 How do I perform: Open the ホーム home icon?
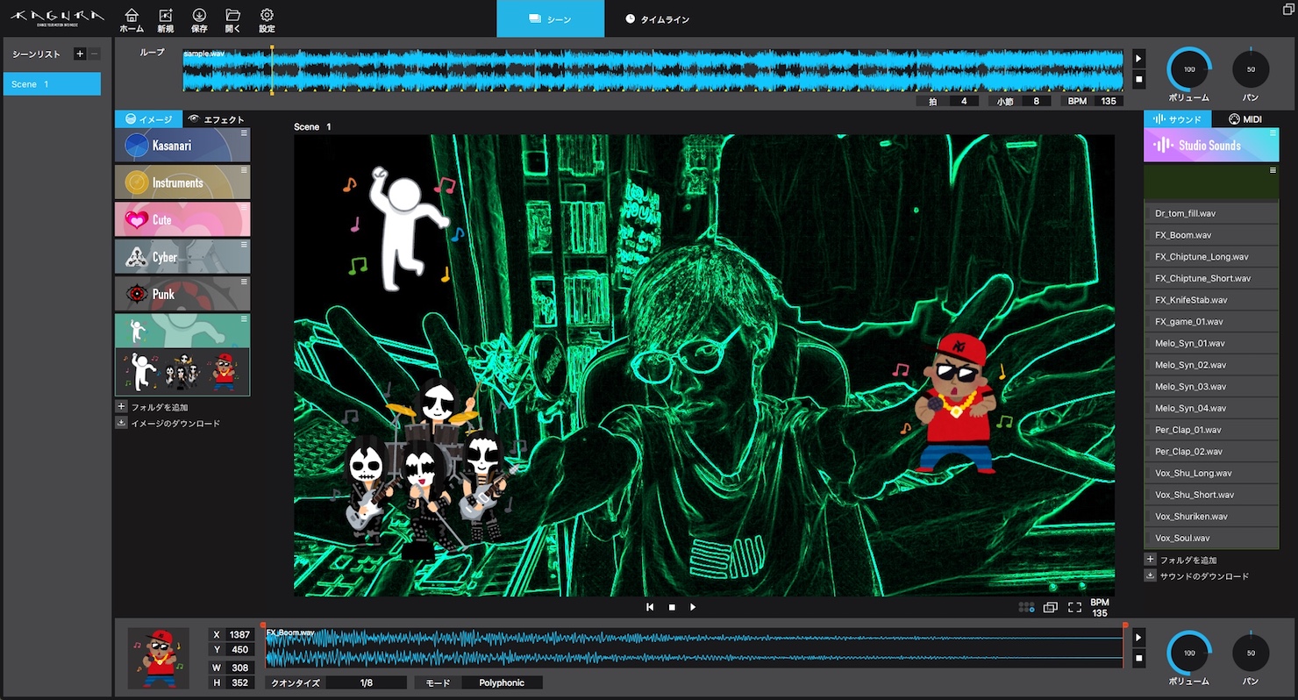132,20
